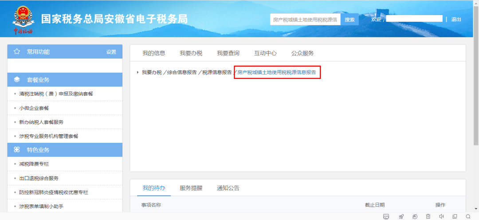Click the overlapping windows icon in bottom bar

(455, 216)
